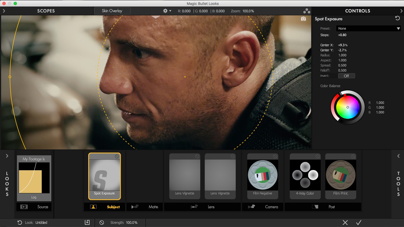This screenshot has height=227, width=404.
Task: Select the Spot Exposure tool card
Action: pyautogui.click(x=105, y=176)
